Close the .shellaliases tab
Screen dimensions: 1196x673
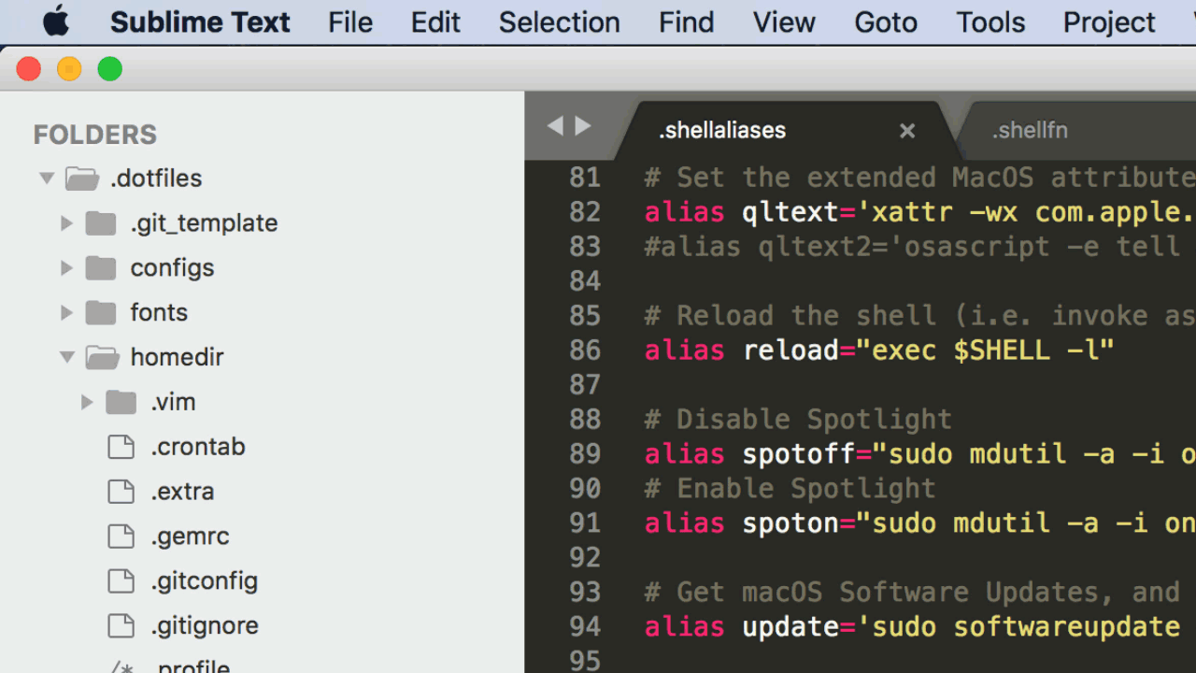906,131
